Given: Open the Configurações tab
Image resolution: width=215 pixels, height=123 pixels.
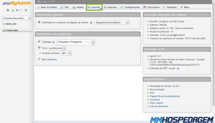Looking at the screenshot, I should 130,7.
